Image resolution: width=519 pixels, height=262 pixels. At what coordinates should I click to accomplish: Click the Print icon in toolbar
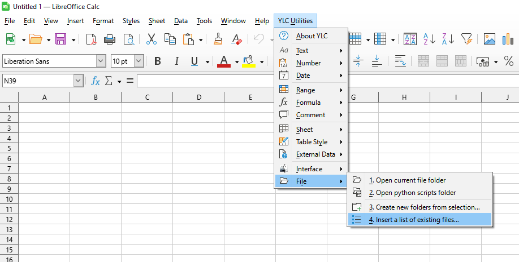[110, 39]
